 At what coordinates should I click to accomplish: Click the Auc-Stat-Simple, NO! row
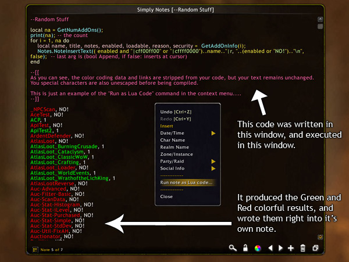(x=58, y=221)
